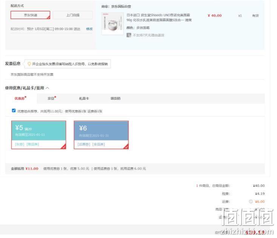Image resolution: width=277 pixels, height=238 pixels.
Task: Uncheck the 优惠组合推荐 checkbox
Action: 14,111
